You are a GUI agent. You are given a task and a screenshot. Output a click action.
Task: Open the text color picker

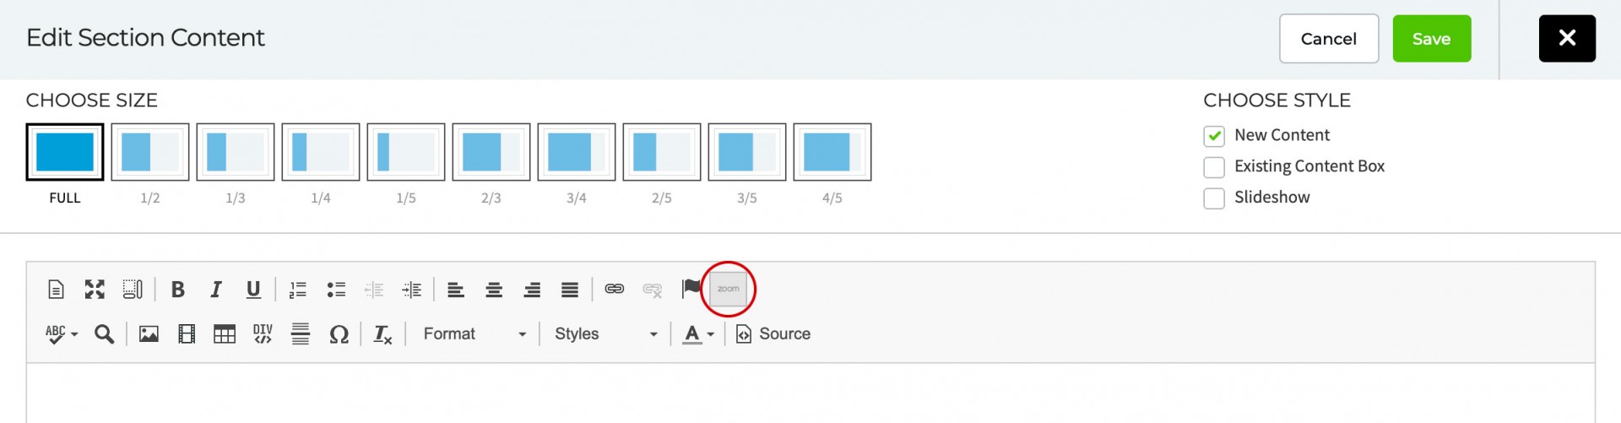coord(698,334)
